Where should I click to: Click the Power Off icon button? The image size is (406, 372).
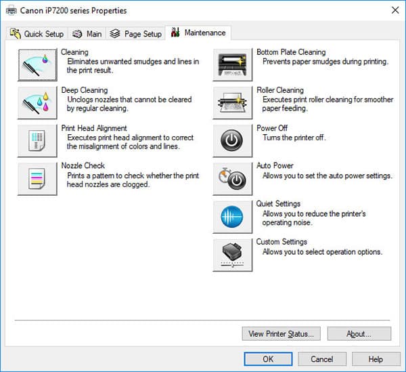coord(233,141)
